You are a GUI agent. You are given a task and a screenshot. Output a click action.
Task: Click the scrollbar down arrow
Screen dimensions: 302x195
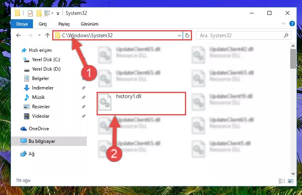coord(293,174)
